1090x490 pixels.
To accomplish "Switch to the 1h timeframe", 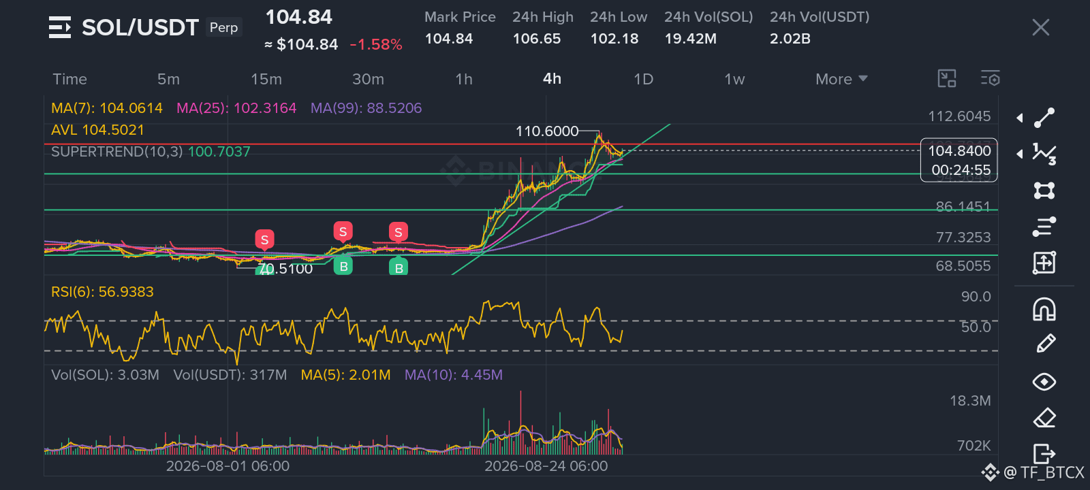I will tap(464, 79).
